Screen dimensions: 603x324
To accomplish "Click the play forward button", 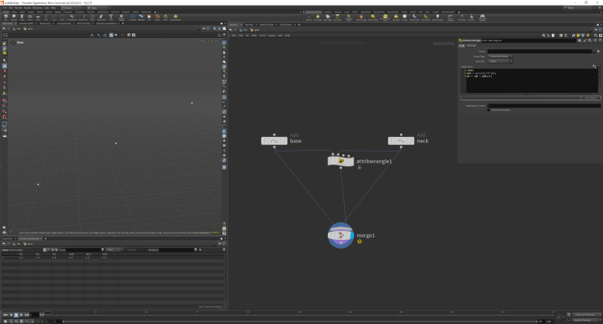I will click(21, 315).
